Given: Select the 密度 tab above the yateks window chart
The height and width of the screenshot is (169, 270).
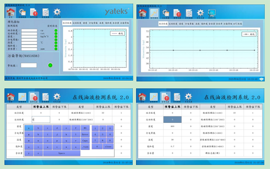Looking at the screenshot, I should 85,23.
